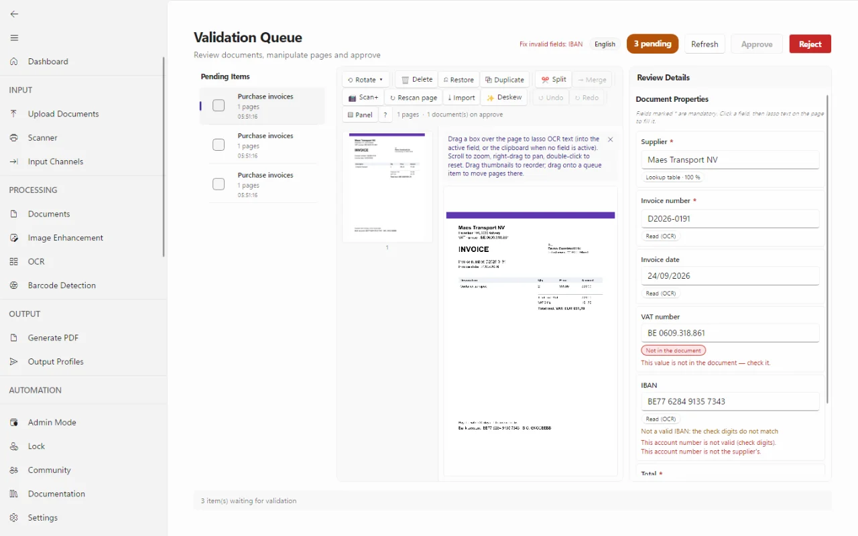Navigate to Generate PDF
Image resolution: width=858 pixels, height=536 pixels.
[54, 338]
